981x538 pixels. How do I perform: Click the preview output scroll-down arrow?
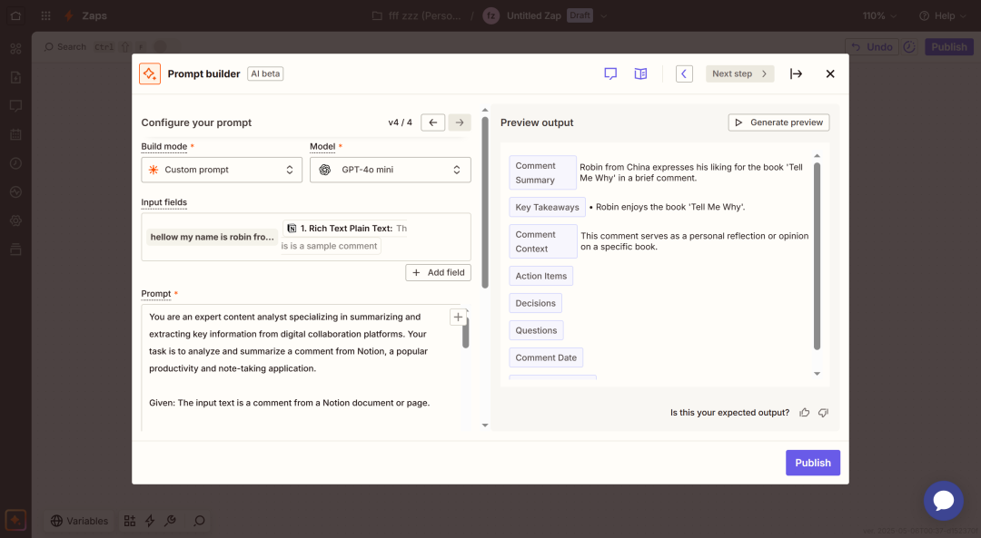pos(817,374)
